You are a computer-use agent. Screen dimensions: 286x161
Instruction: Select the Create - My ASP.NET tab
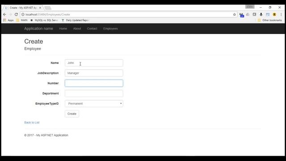23,8
